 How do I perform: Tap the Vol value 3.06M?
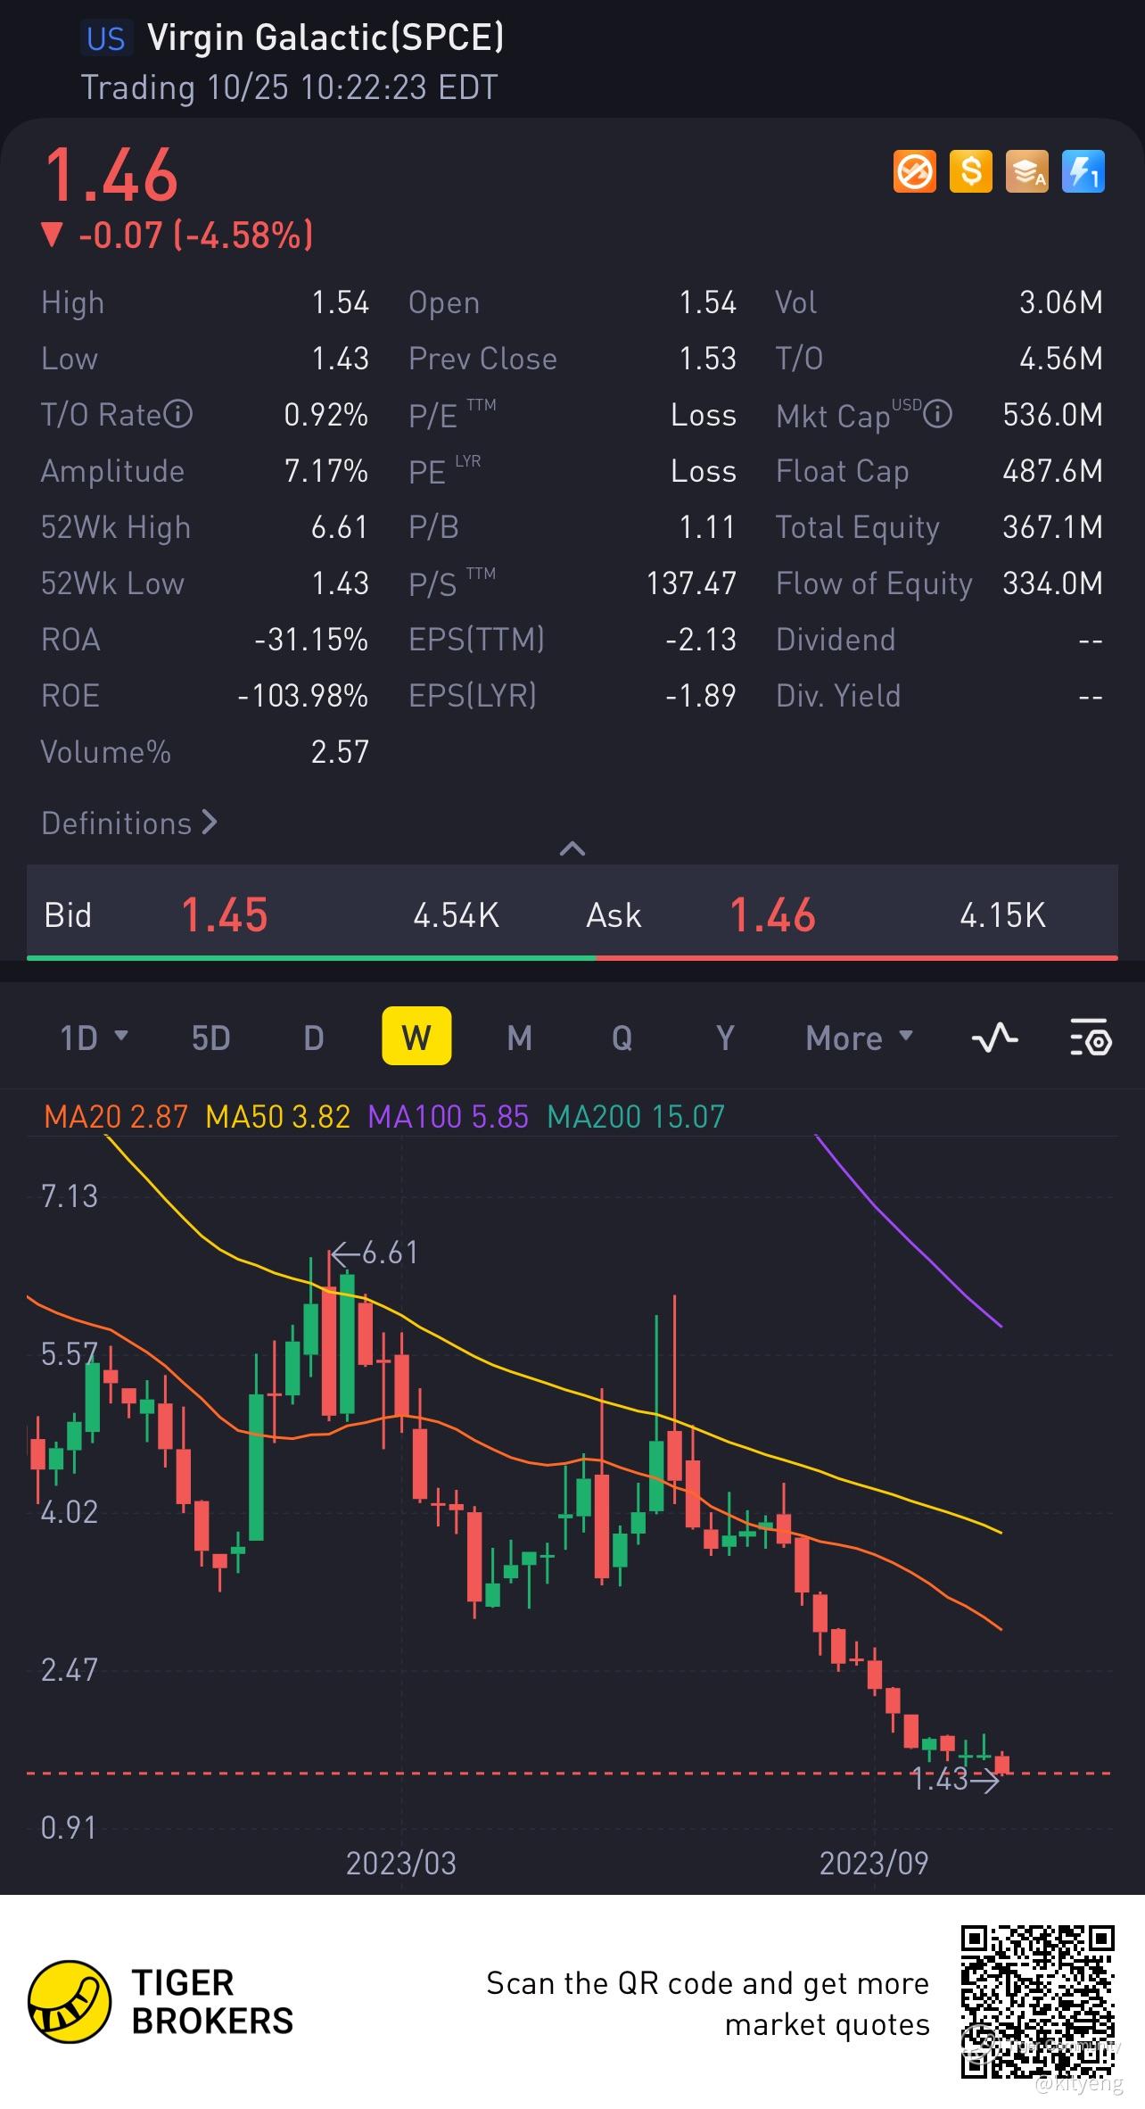point(1061,302)
